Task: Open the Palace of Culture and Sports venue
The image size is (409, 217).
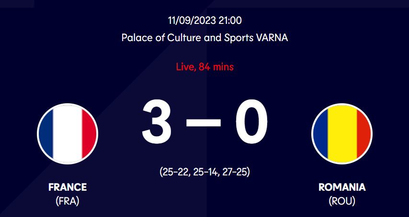Action: coord(187,37)
